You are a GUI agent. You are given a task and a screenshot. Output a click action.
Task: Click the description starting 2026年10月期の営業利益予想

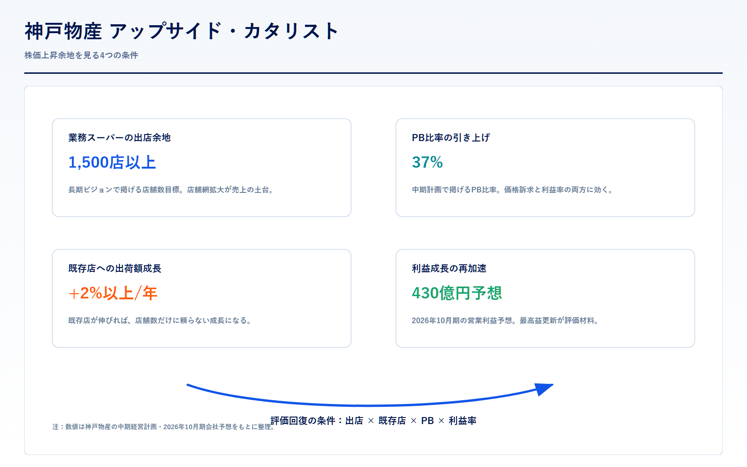point(505,320)
